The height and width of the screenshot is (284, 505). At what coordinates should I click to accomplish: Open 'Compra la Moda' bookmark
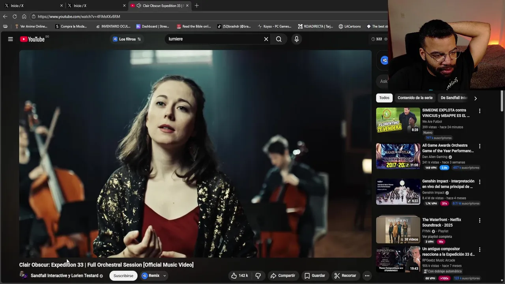pos(71,26)
